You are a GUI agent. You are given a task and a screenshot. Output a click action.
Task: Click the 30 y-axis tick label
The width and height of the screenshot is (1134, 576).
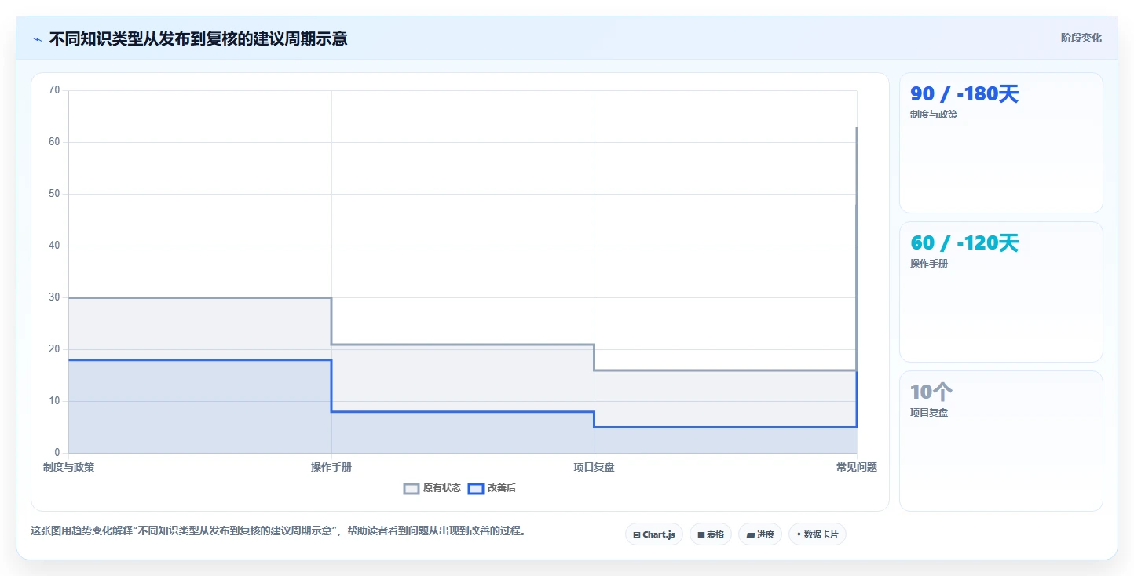click(x=54, y=297)
